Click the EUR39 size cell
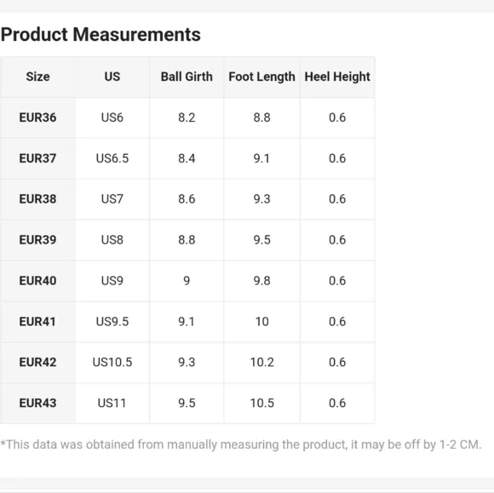The width and height of the screenshot is (494, 493). (37, 240)
